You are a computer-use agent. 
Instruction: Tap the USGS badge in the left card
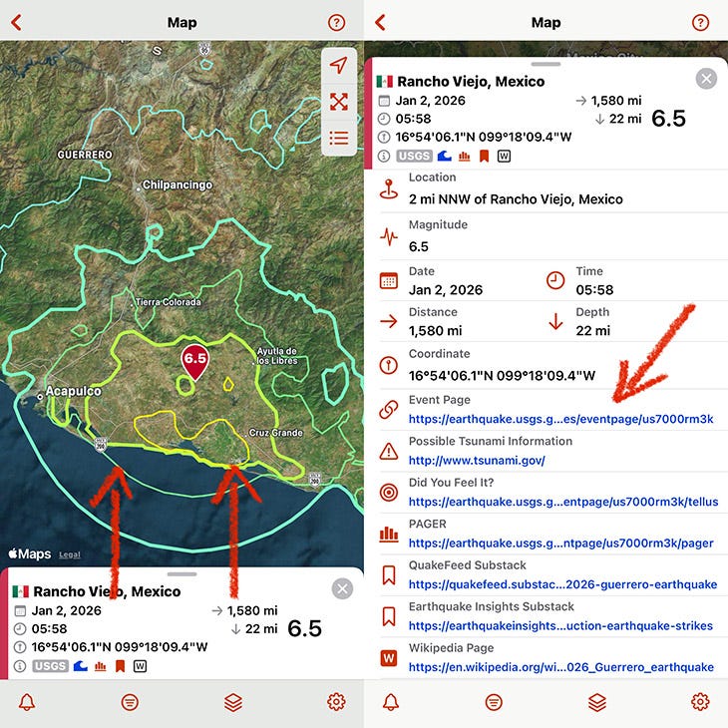[x=50, y=666]
